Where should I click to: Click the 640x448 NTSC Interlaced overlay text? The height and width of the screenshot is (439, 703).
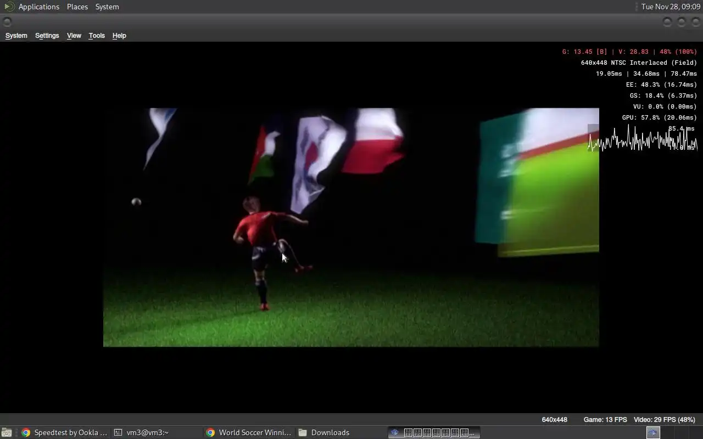point(639,63)
